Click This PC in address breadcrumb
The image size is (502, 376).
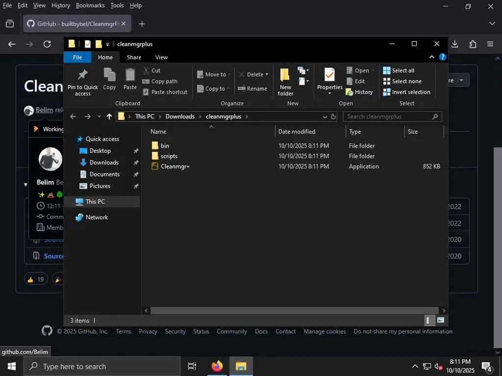coord(145,117)
